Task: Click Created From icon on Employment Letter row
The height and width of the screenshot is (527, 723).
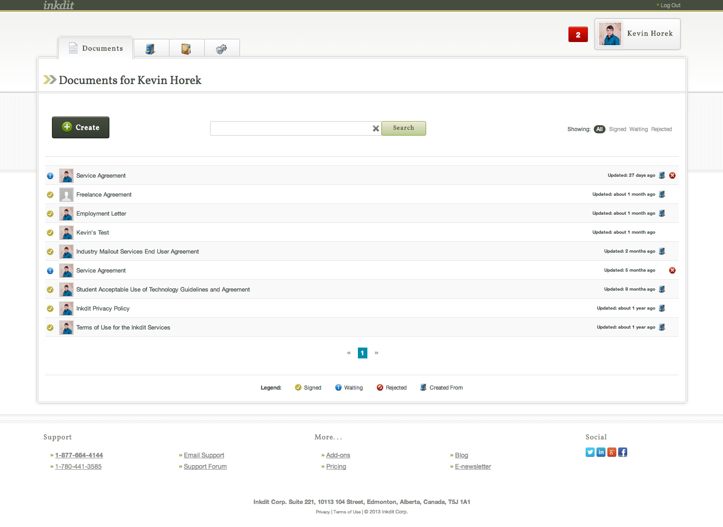Action: (x=662, y=213)
